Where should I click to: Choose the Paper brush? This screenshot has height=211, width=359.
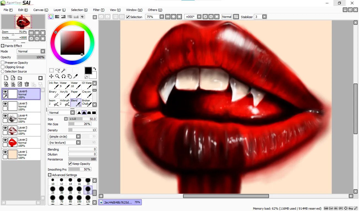click(76, 94)
